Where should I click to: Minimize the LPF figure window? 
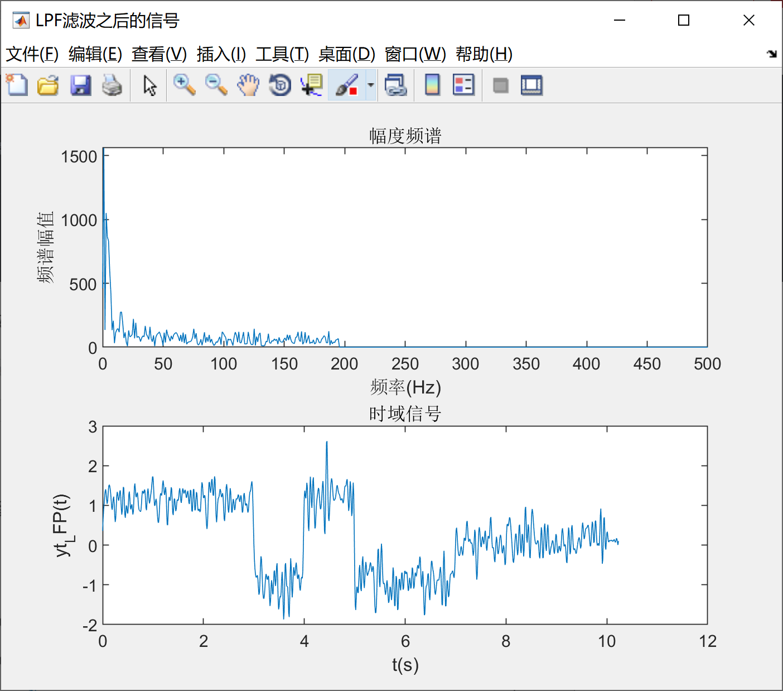[620, 21]
